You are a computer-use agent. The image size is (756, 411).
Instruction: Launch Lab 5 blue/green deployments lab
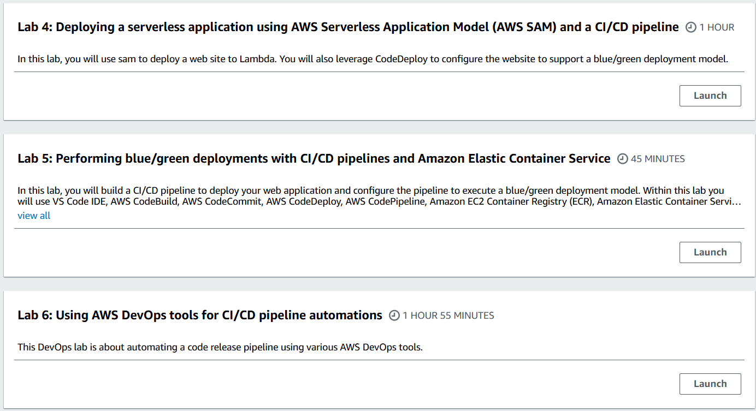coord(710,252)
